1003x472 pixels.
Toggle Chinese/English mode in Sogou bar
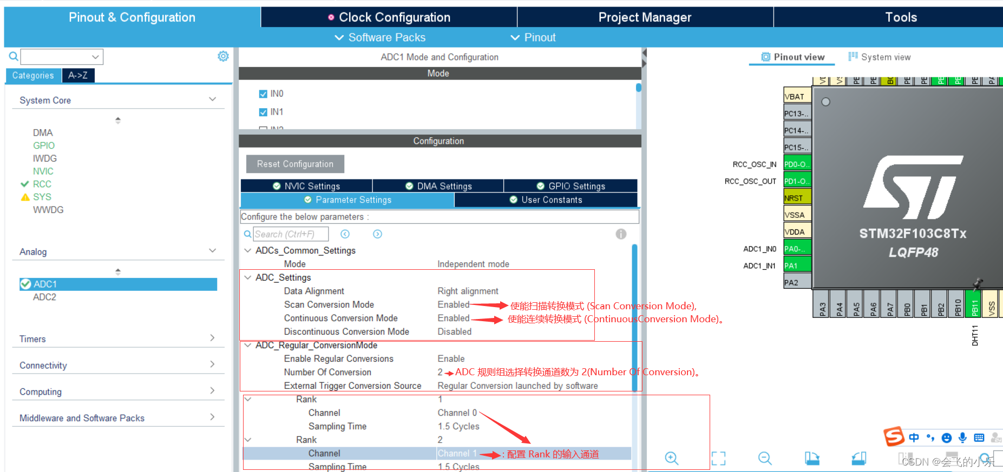point(914,437)
